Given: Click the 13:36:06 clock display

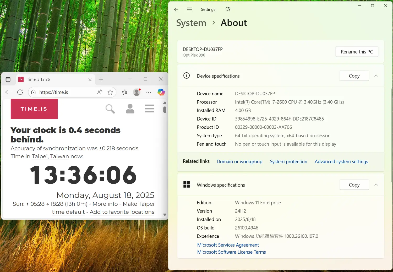Looking at the screenshot, I should [x=83, y=175].
